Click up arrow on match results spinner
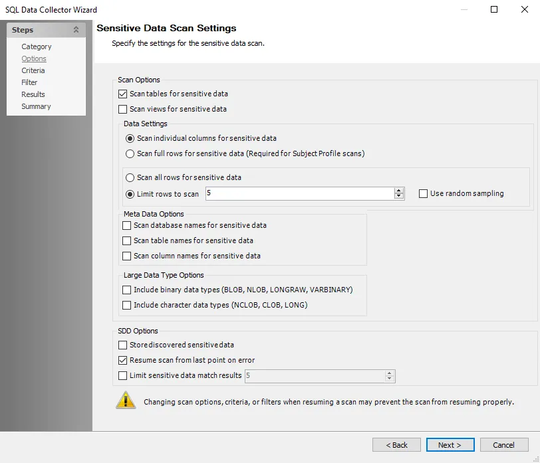The height and width of the screenshot is (463, 540). (390, 373)
